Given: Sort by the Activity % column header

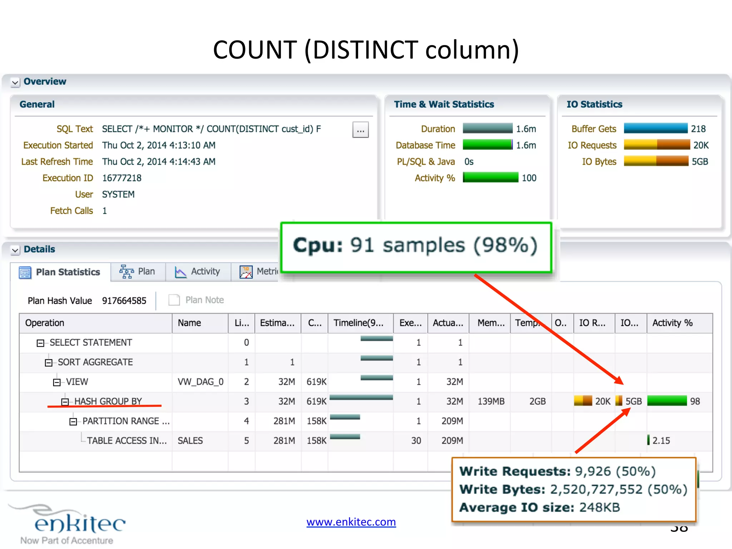Looking at the screenshot, I should click(x=679, y=323).
